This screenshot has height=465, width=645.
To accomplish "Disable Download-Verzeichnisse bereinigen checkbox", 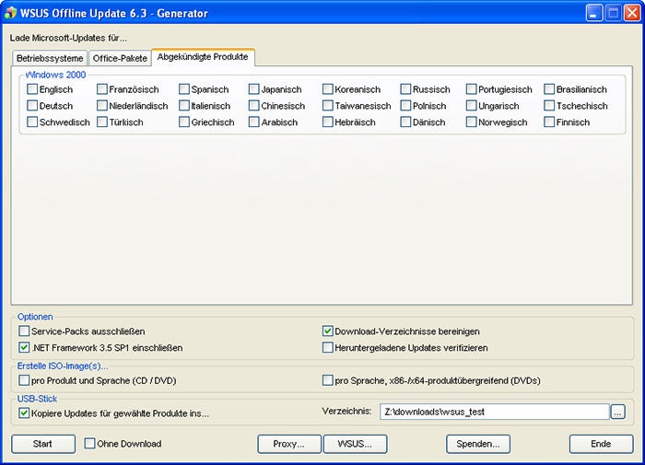I will [x=327, y=331].
